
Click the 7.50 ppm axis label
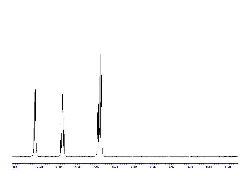point(59,167)
